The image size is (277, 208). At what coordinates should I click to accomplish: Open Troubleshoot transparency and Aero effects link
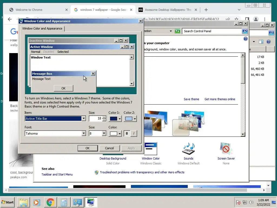pos(142,172)
